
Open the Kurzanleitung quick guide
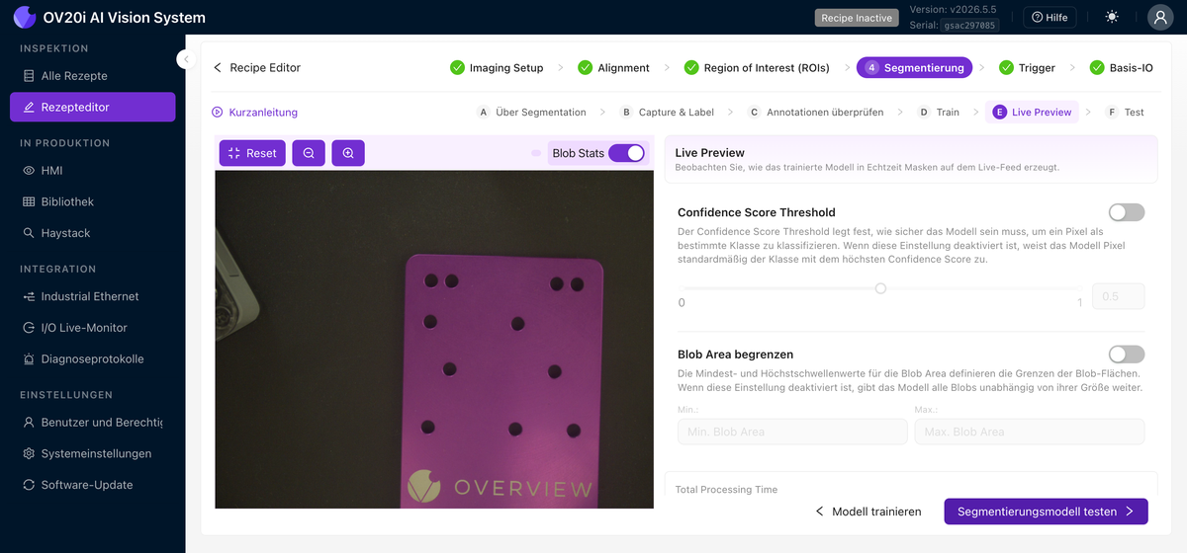[254, 113]
